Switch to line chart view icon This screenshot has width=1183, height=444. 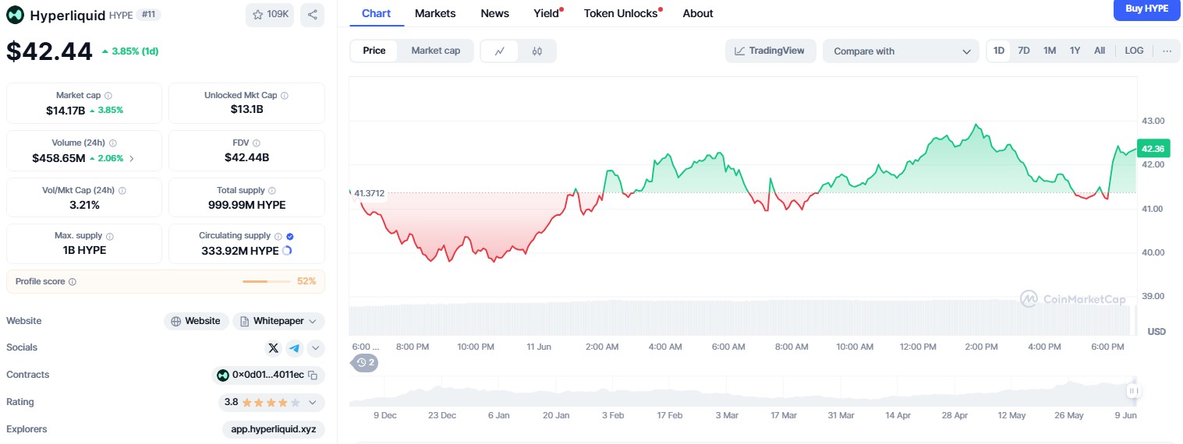coord(500,51)
